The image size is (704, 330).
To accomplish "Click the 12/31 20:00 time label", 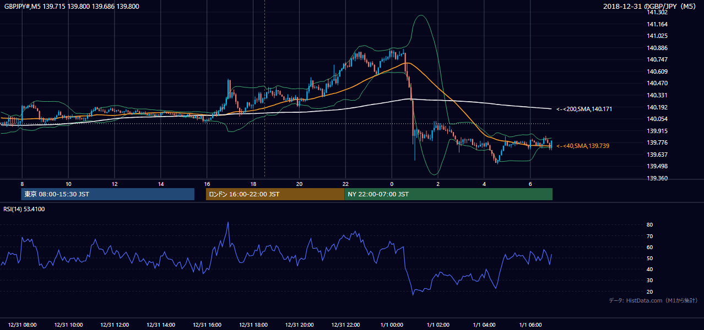I will (300, 324).
